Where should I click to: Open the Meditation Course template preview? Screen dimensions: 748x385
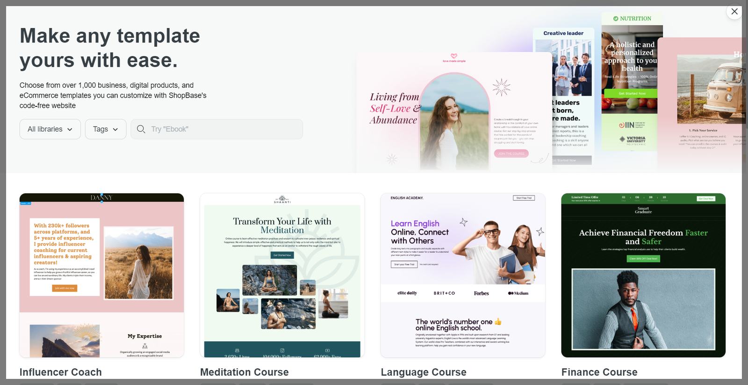[282, 275]
